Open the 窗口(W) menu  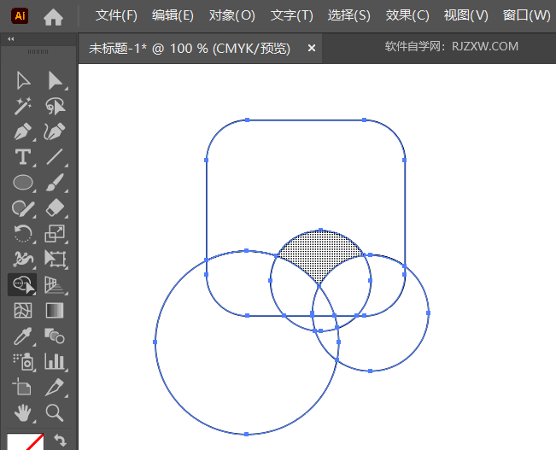[x=527, y=15]
